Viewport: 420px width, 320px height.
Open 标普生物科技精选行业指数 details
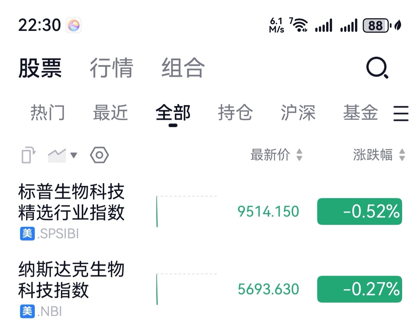71,202
